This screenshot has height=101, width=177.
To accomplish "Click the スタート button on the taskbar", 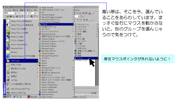I will tap(7, 97).
